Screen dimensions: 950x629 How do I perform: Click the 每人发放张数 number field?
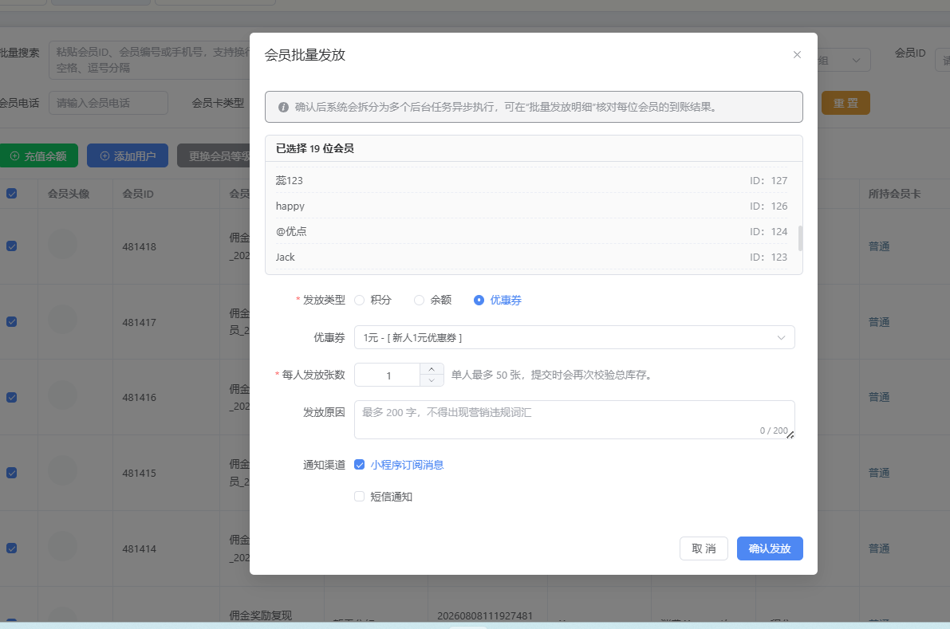pos(388,375)
